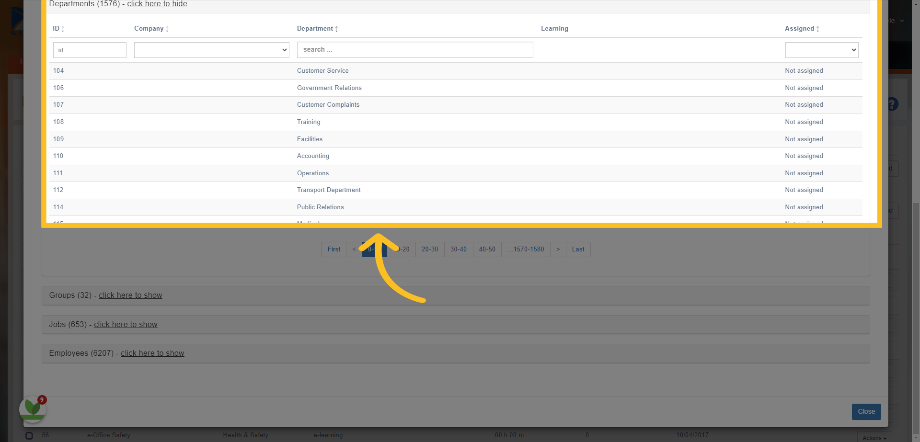This screenshot has height=442, width=920.
Task: Select the Transport Department row
Action: click(x=456, y=190)
